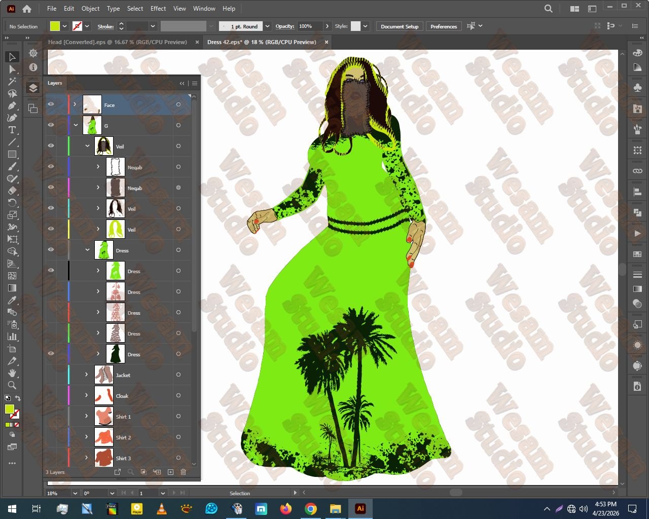
Task: Click the Document Setup button
Action: tap(400, 26)
